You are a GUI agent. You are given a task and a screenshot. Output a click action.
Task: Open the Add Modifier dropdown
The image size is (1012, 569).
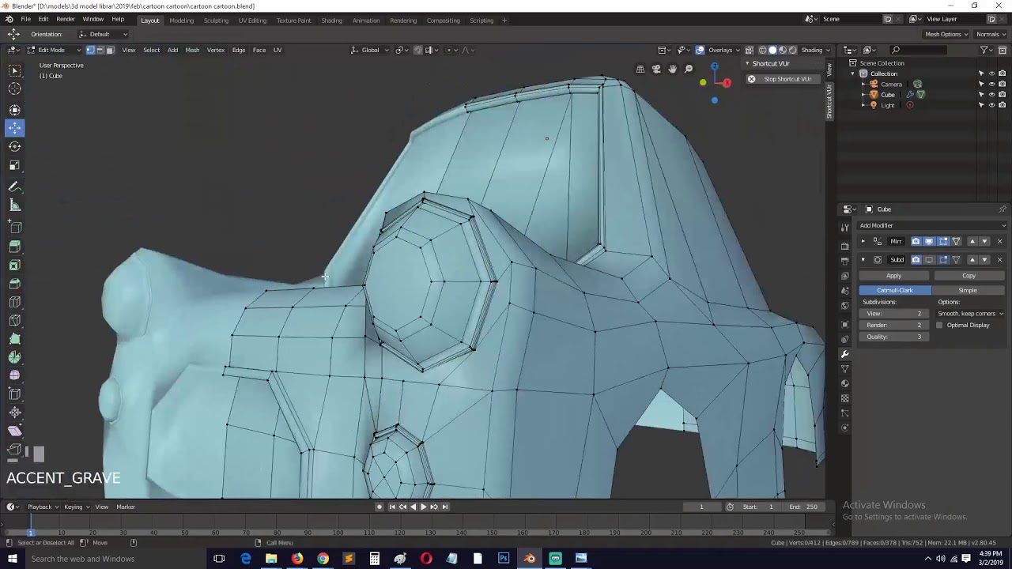(x=933, y=225)
